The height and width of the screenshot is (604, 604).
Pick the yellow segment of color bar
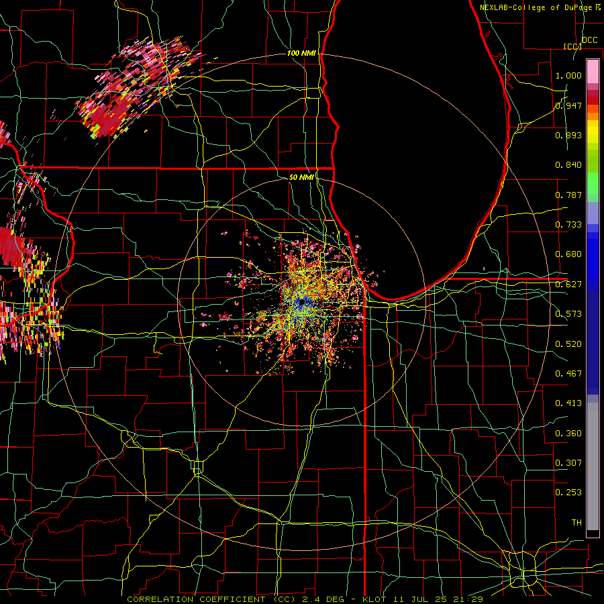(x=593, y=132)
